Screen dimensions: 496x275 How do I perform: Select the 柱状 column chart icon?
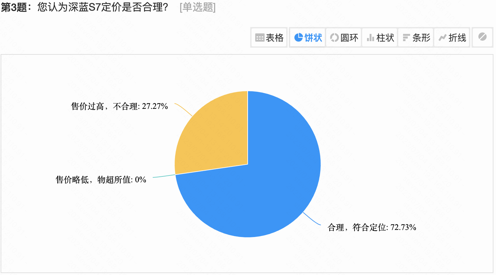coord(380,38)
